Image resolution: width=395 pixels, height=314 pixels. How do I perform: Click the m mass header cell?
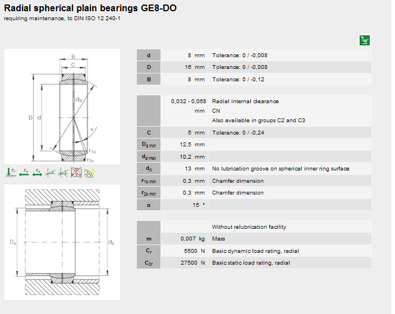[x=149, y=239]
